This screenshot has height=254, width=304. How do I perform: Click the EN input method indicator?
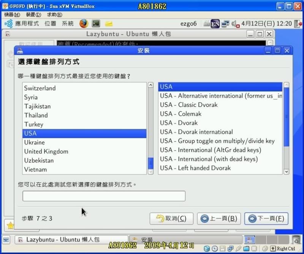(215, 24)
